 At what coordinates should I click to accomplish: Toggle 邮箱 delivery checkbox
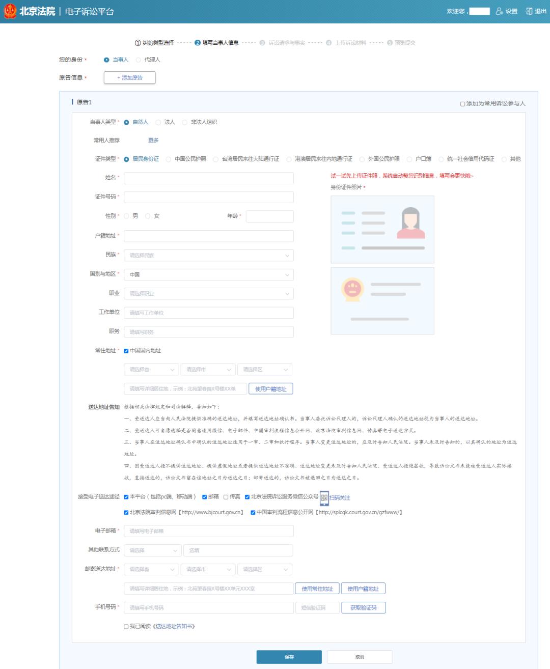(205, 497)
